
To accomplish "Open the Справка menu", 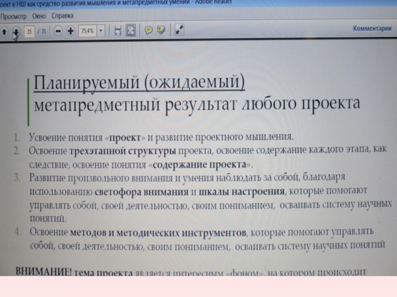I will (63, 16).
